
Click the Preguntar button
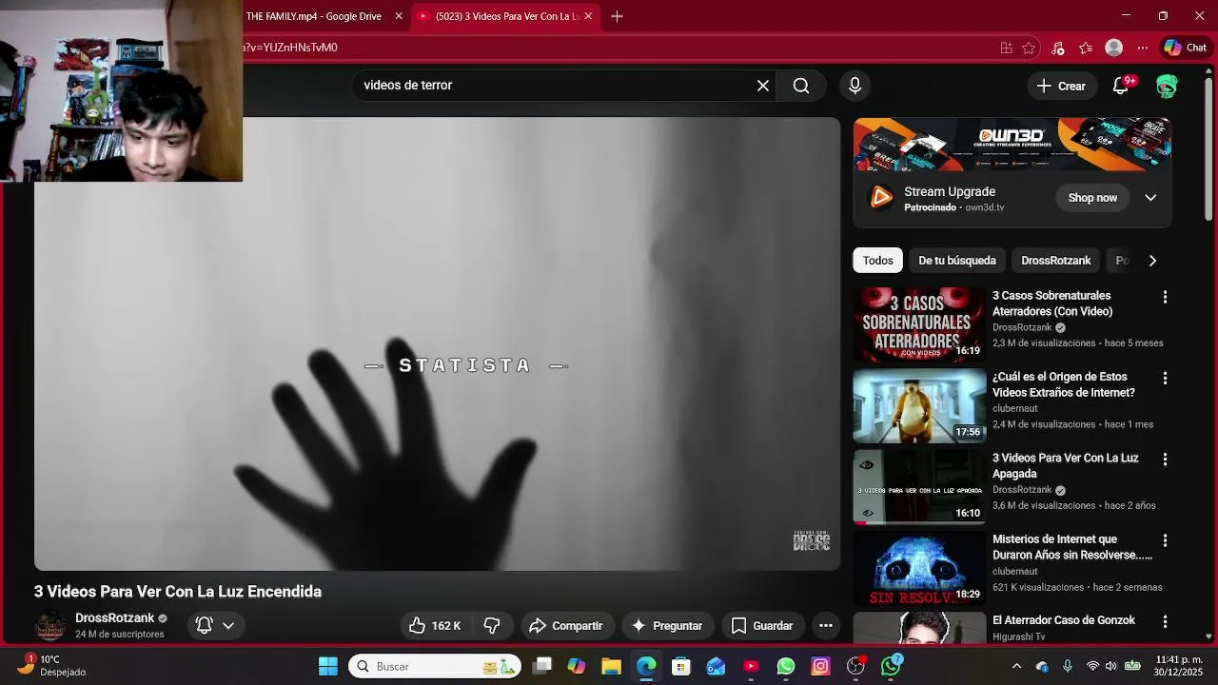(x=667, y=625)
